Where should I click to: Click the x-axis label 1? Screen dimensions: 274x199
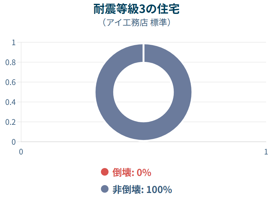coord(266,152)
